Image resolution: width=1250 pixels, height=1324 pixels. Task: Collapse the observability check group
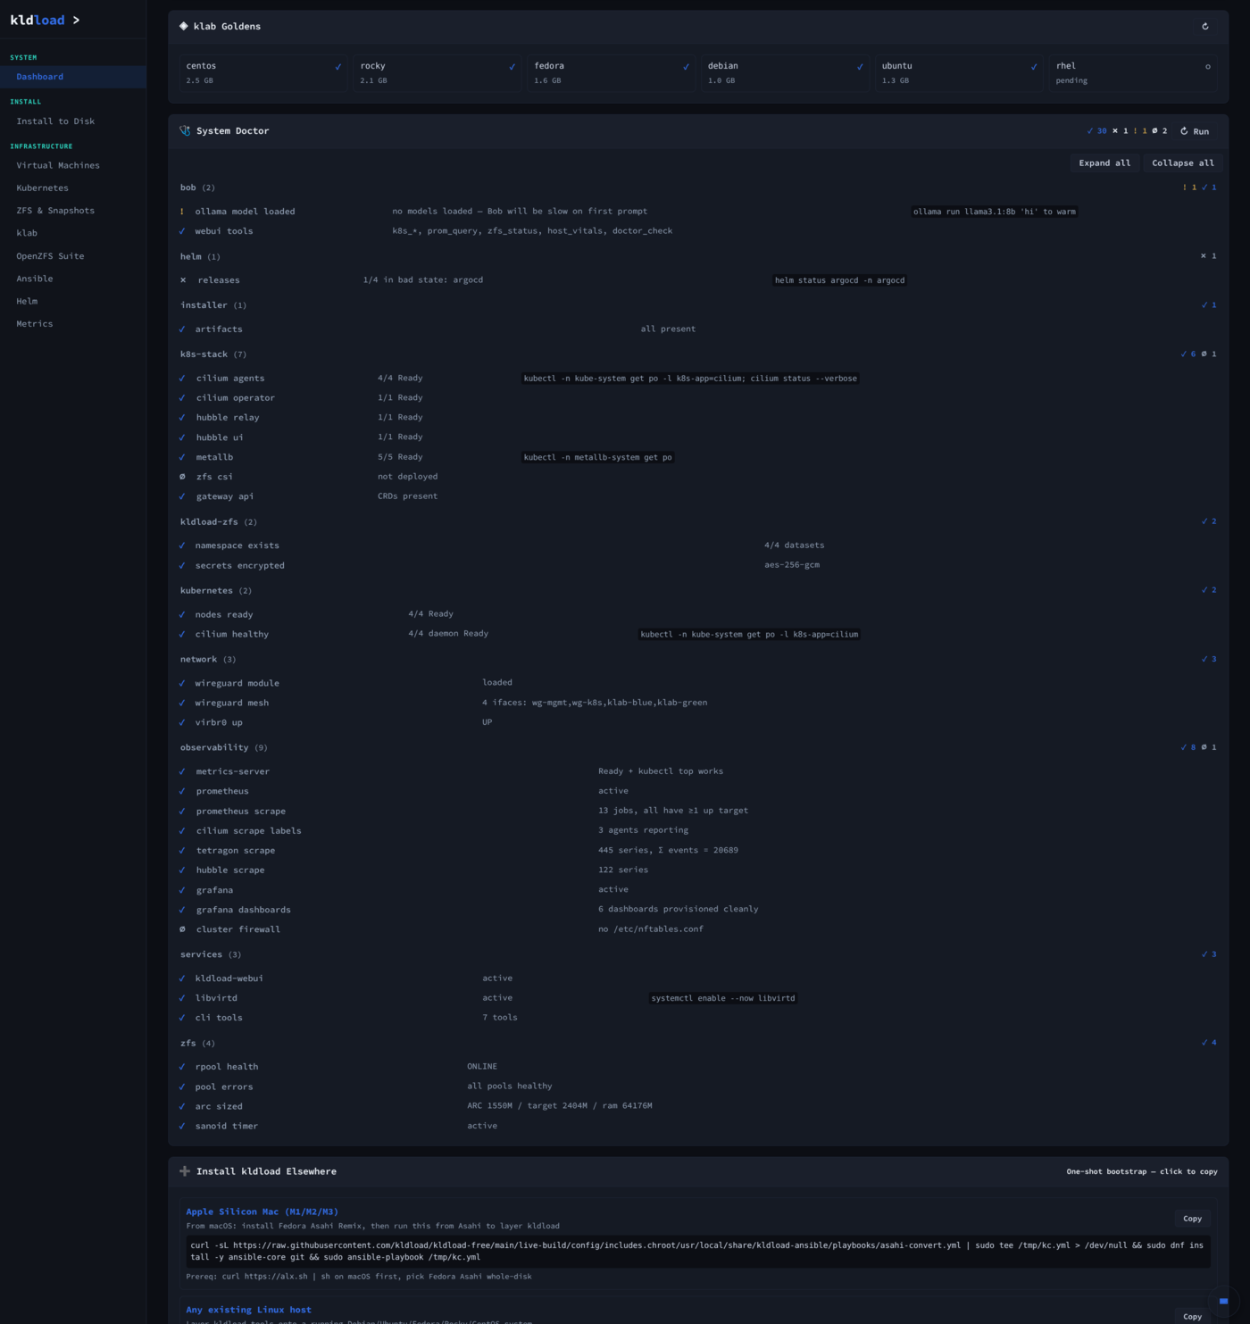click(x=698, y=747)
